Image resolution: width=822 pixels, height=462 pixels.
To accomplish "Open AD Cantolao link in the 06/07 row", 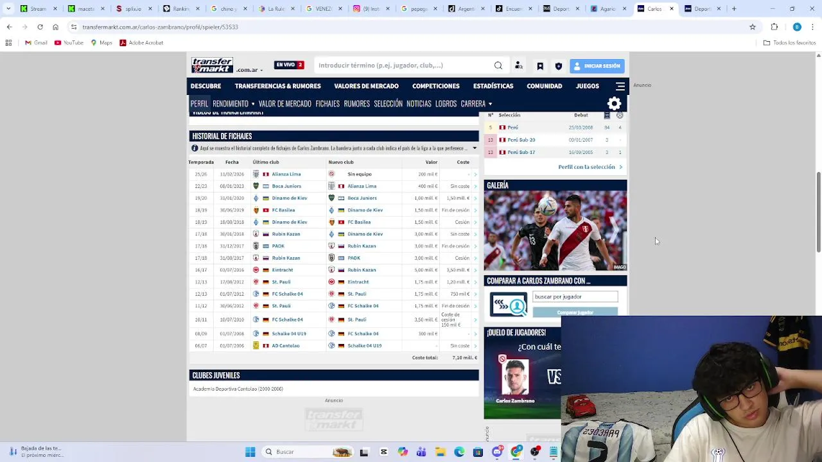I will (286, 346).
